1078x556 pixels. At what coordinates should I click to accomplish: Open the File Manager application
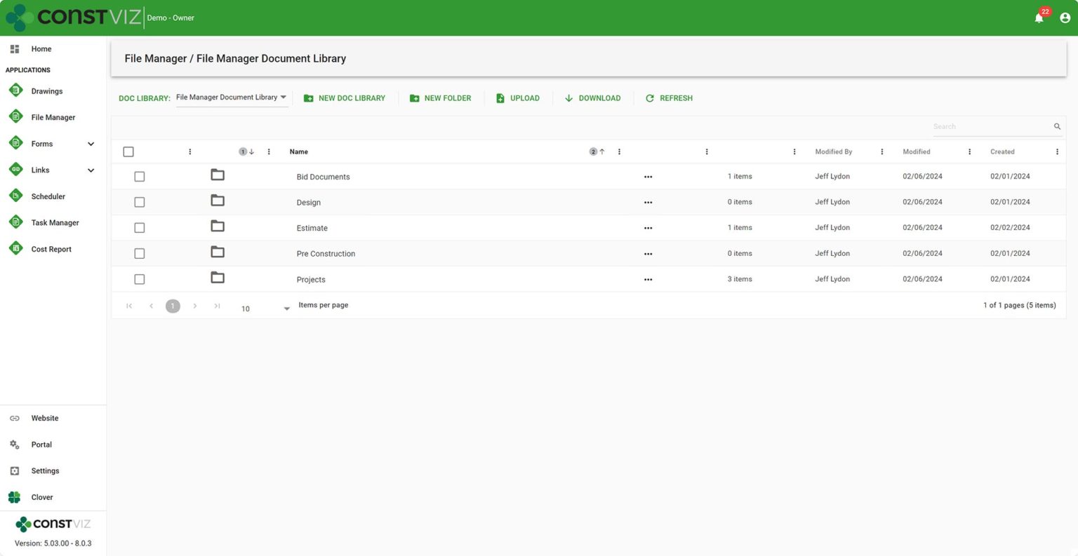pyautogui.click(x=53, y=117)
